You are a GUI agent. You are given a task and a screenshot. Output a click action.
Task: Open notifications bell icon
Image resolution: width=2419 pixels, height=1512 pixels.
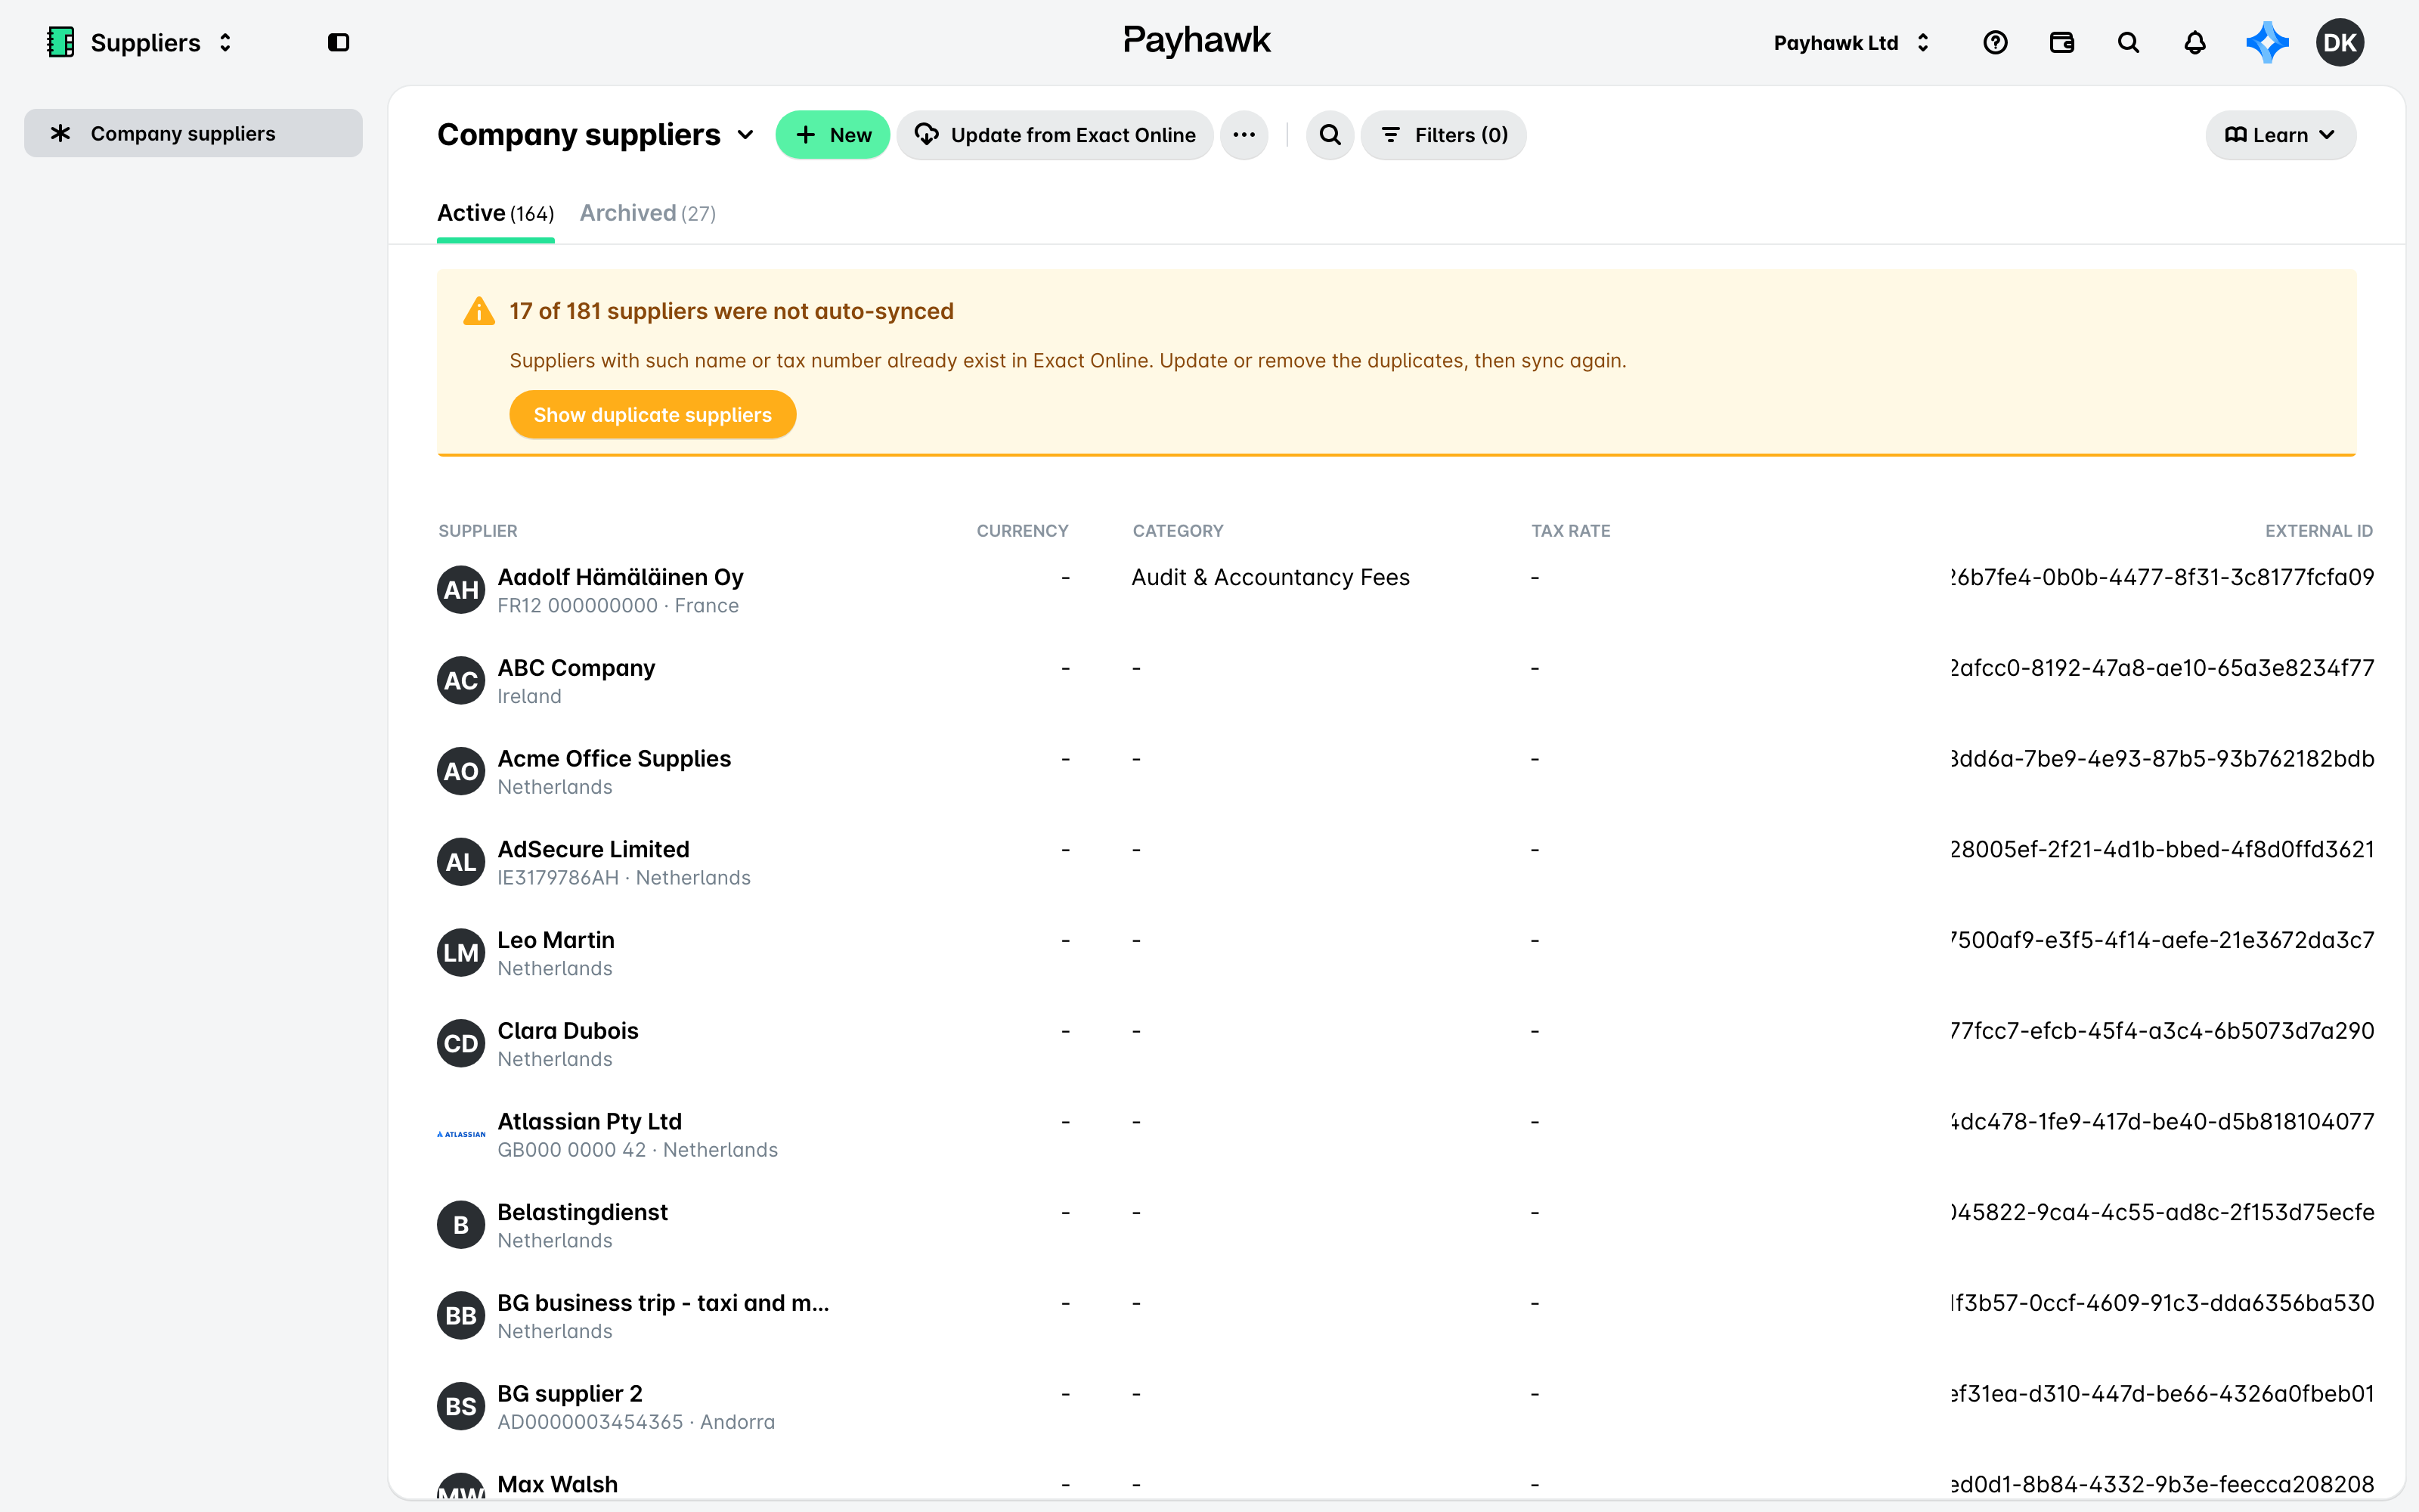pyautogui.click(x=2194, y=42)
